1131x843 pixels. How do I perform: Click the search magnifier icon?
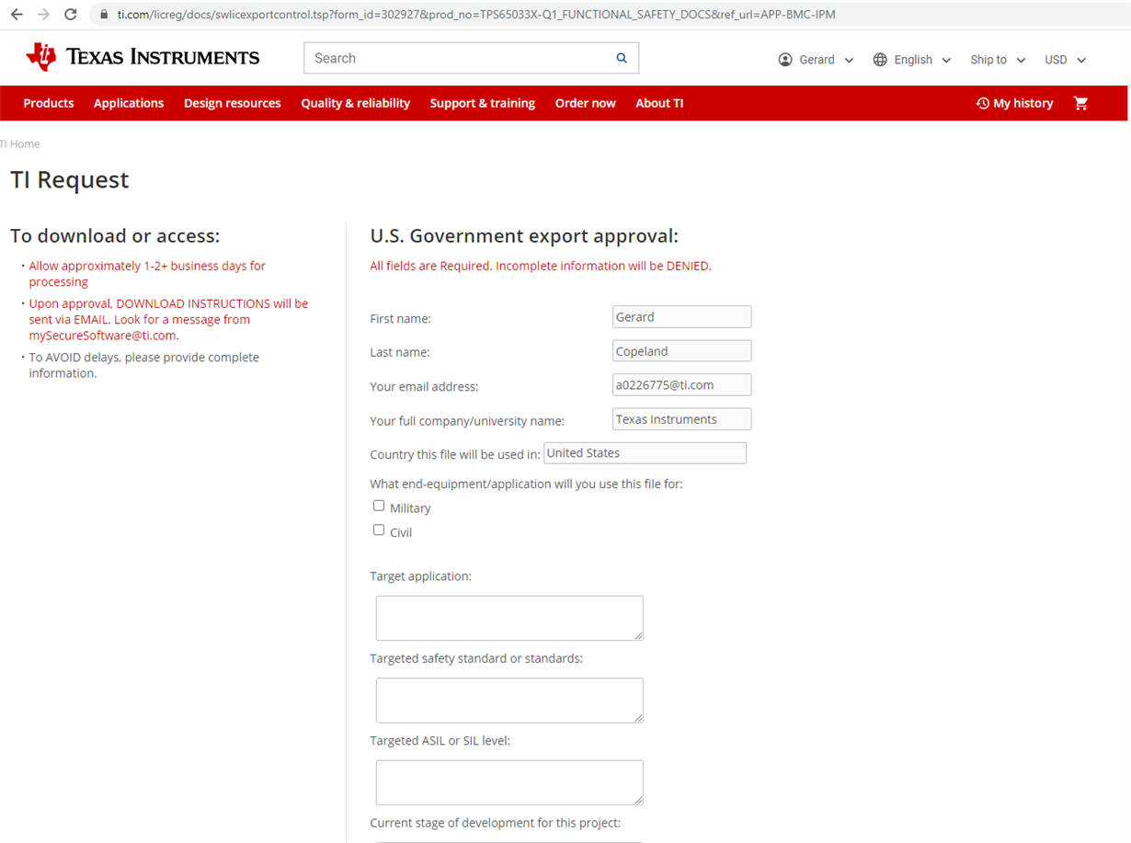click(622, 58)
